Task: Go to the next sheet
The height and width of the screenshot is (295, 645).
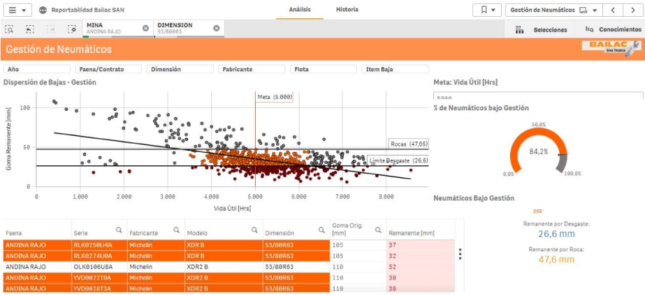Action: 631,10
